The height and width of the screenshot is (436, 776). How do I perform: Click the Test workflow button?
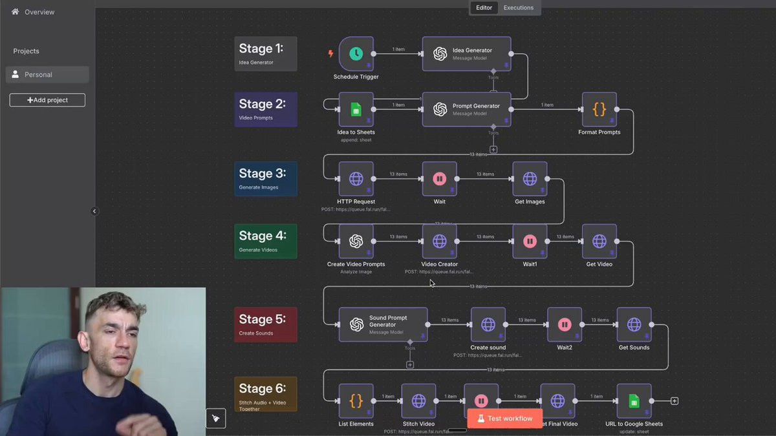(x=504, y=419)
